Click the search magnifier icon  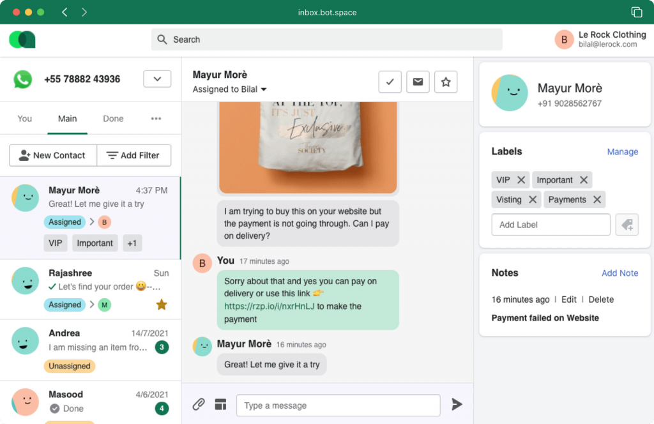coord(162,40)
